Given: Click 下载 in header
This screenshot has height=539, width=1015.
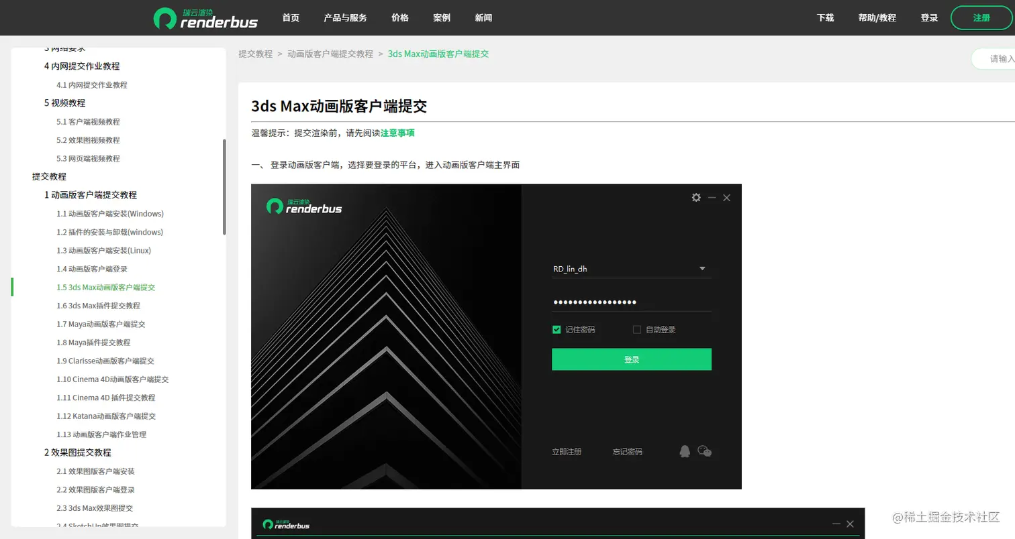Looking at the screenshot, I should [825, 18].
